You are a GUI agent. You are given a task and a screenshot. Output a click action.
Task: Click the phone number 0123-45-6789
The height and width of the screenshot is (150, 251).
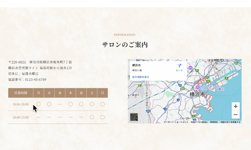[x=36, y=79]
